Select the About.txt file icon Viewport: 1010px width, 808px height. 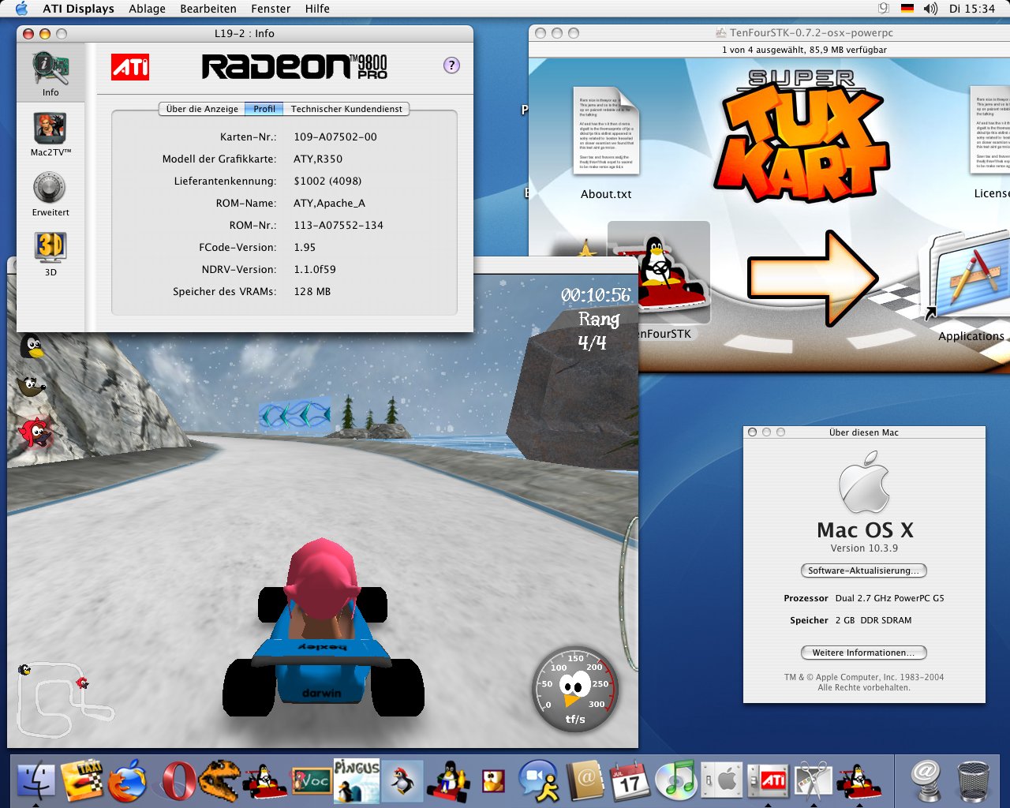(606, 130)
